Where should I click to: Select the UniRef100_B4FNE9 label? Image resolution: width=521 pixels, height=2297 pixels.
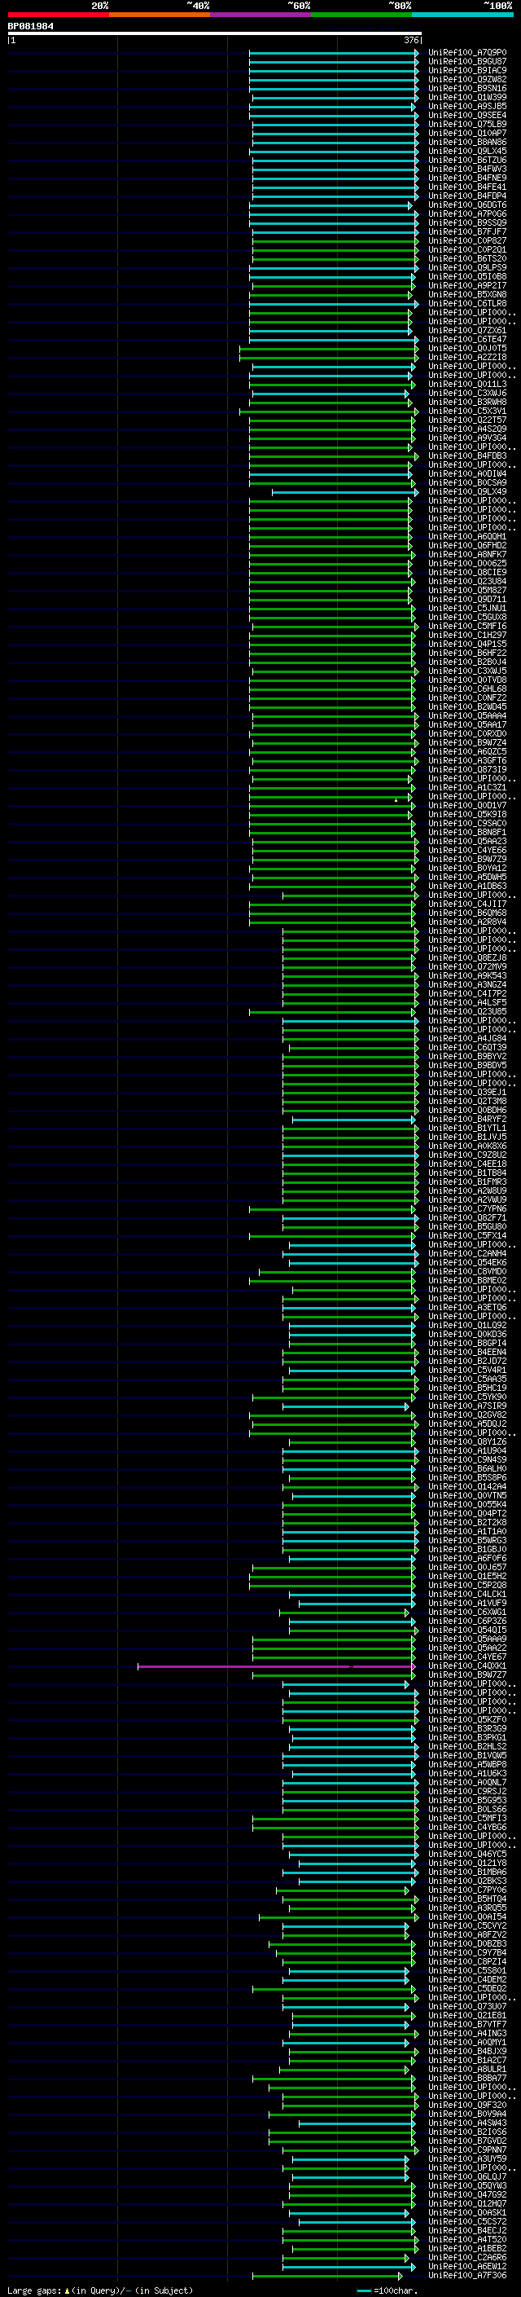pos(466,178)
